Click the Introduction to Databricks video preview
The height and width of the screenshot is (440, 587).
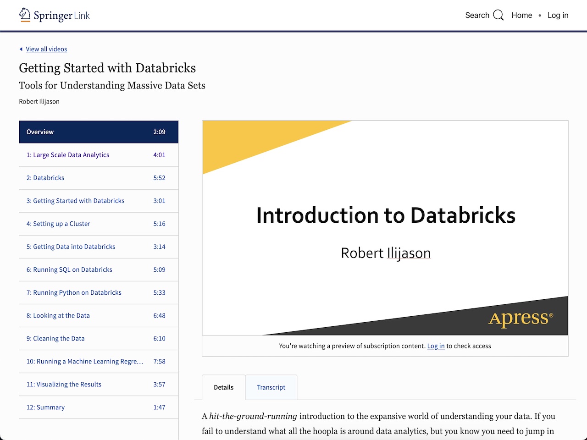385,228
